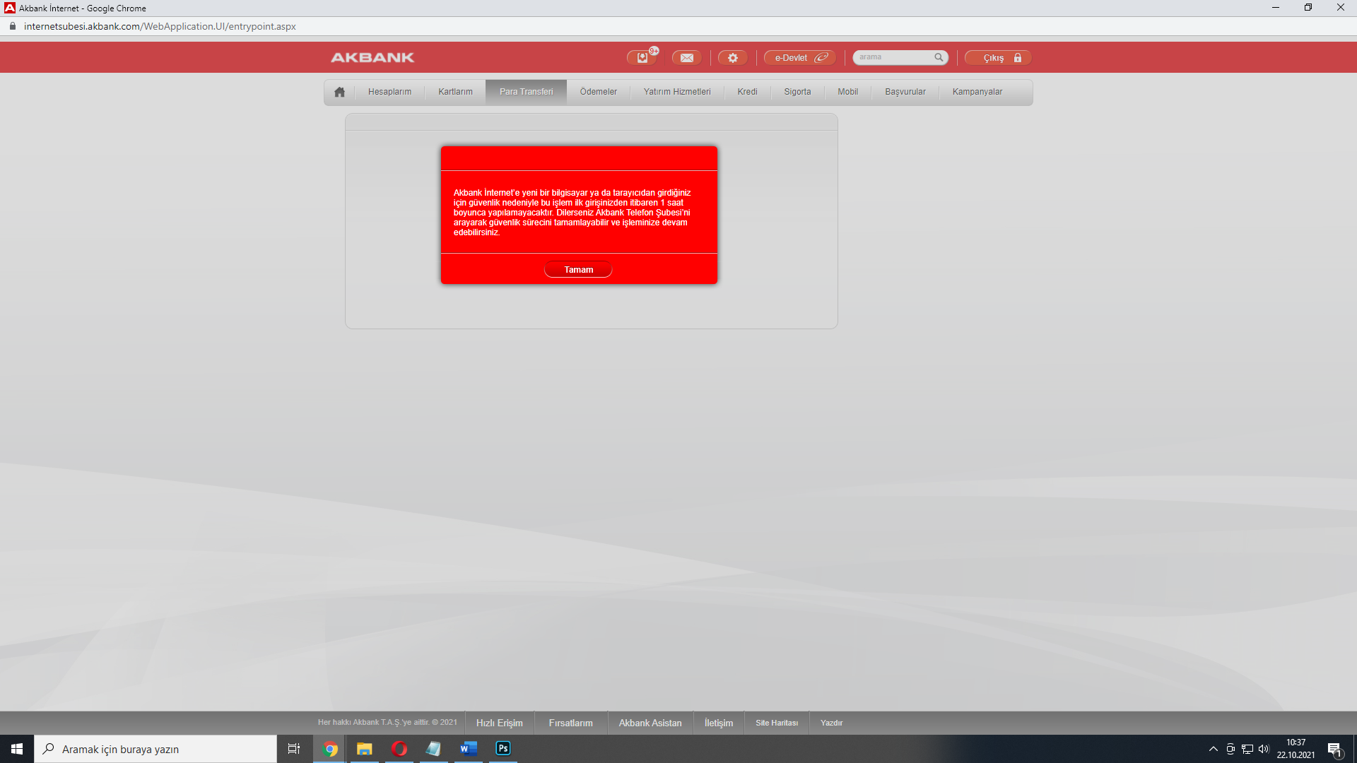Open Photoshop from the taskbar

tap(503, 749)
